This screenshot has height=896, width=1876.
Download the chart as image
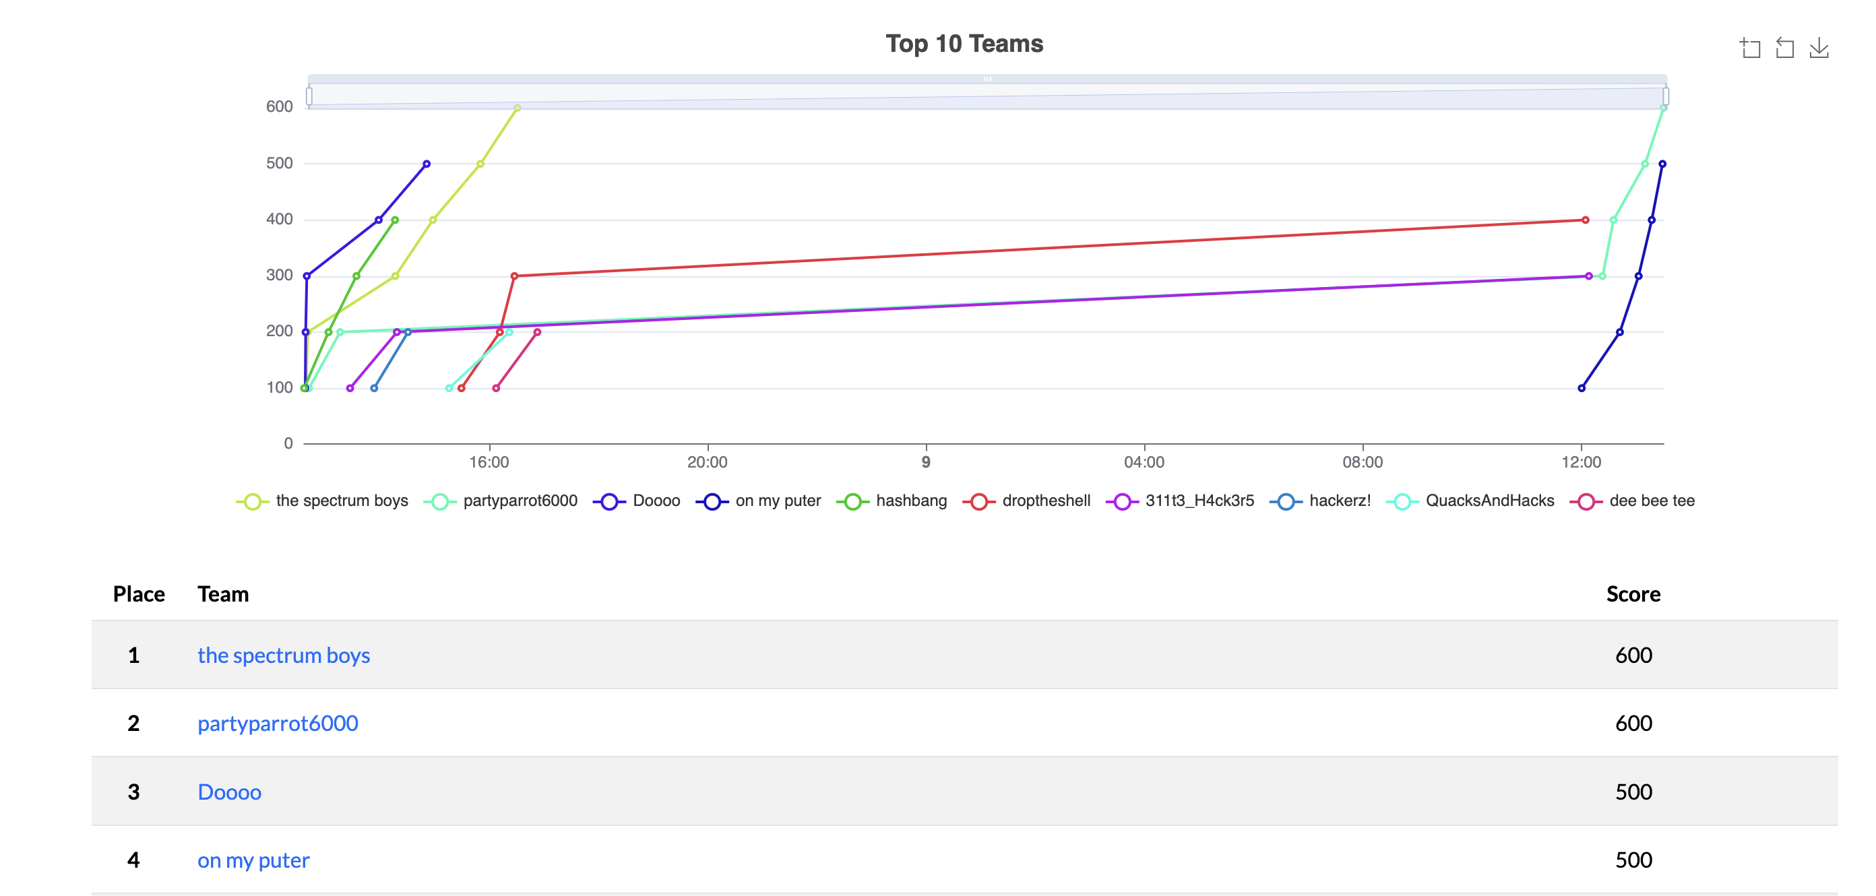pyautogui.click(x=1819, y=48)
